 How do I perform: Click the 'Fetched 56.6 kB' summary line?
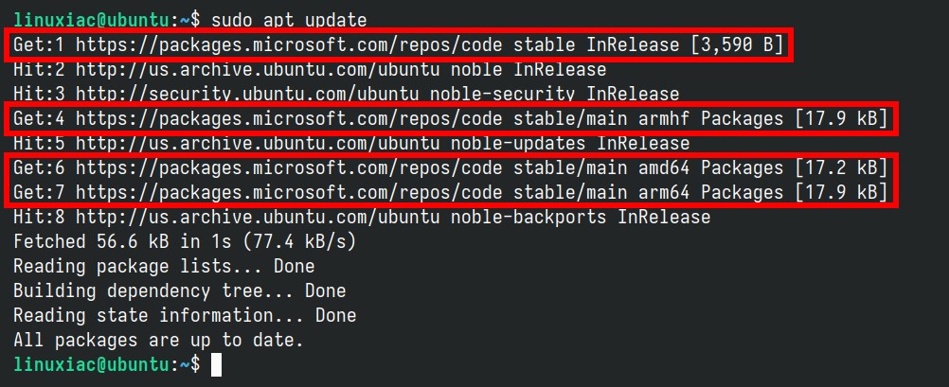[x=185, y=242]
